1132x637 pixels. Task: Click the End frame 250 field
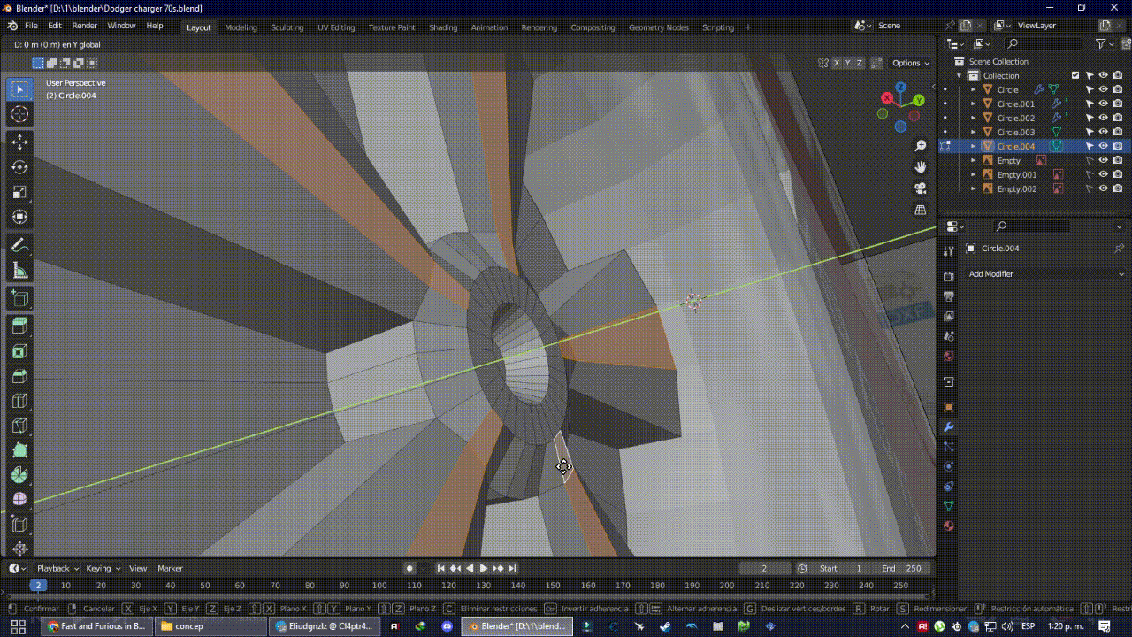(901, 568)
